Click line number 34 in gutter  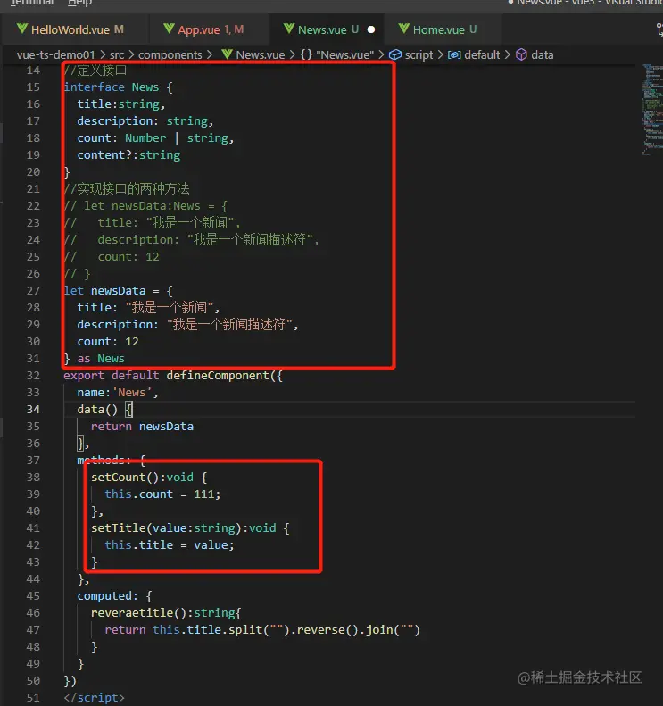(x=33, y=410)
